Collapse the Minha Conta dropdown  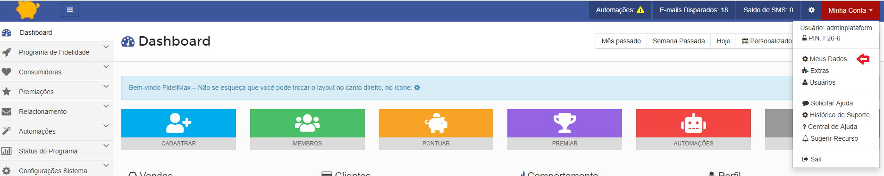(850, 10)
